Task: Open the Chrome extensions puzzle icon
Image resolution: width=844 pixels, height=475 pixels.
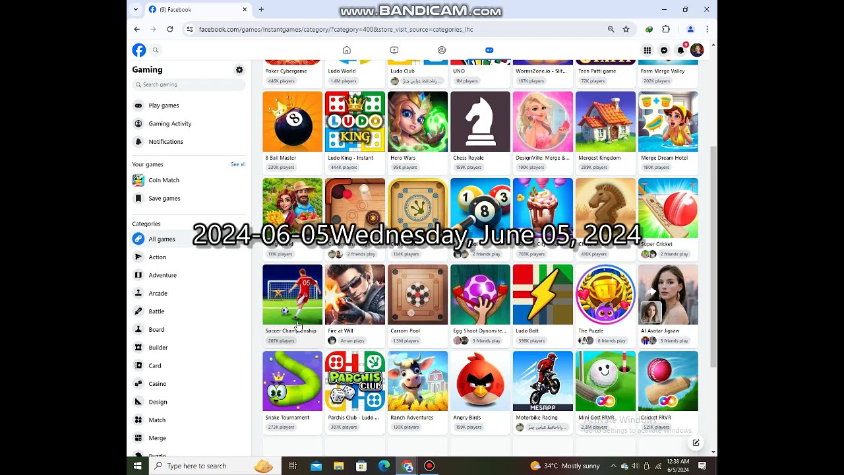Action: 666,29
